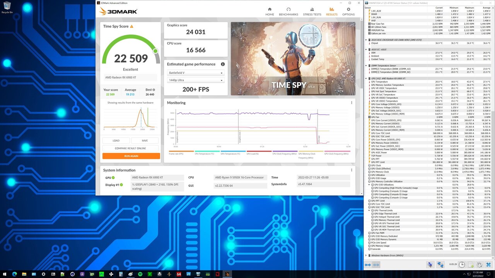
Task: Click Compare Result Online
Action: (131, 148)
